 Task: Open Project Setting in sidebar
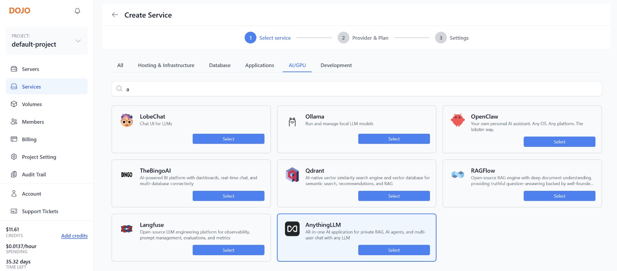pyautogui.click(x=47, y=157)
